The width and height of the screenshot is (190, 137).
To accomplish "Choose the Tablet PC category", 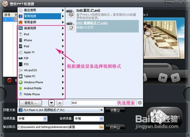I will [41, 76].
